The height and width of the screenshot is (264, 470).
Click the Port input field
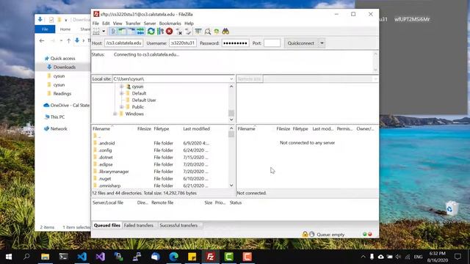click(x=272, y=43)
